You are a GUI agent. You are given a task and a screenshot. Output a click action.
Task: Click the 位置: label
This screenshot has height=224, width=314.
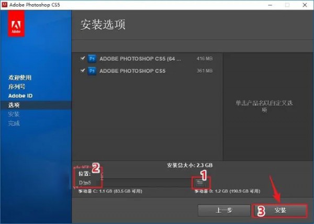point(84,174)
